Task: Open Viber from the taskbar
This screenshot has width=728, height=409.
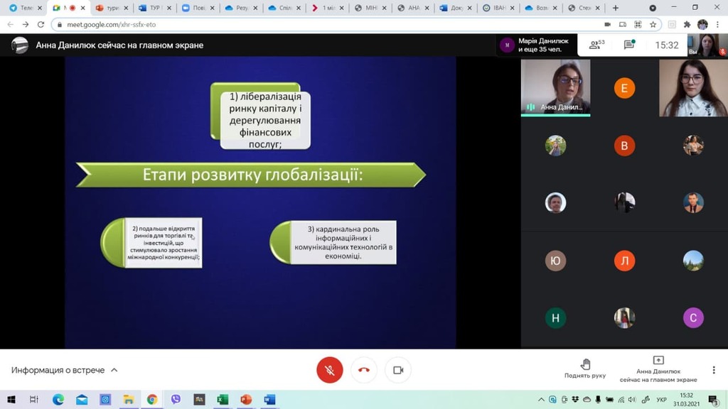Action: pyautogui.click(x=176, y=400)
